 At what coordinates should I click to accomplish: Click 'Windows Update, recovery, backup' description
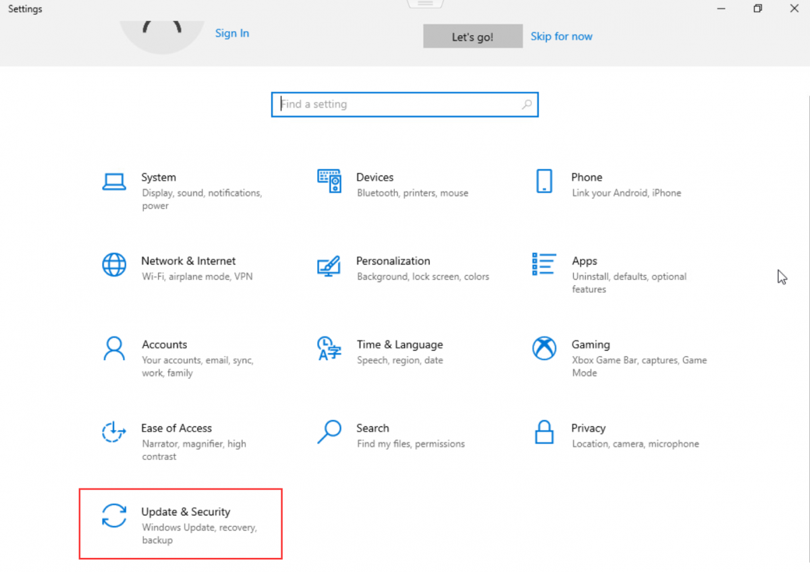pyautogui.click(x=199, y=534)
